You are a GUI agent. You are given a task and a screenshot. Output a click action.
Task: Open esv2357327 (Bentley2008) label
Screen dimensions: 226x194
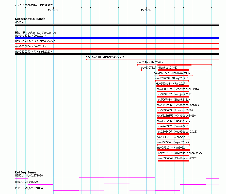159,68
